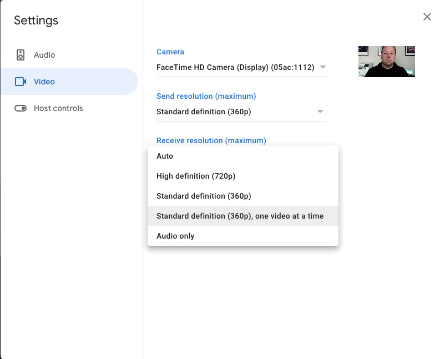Click the Send resolution (maximum) label
Image resolution: width=440 pixels, height=359 pixels.
click(206, 97)
